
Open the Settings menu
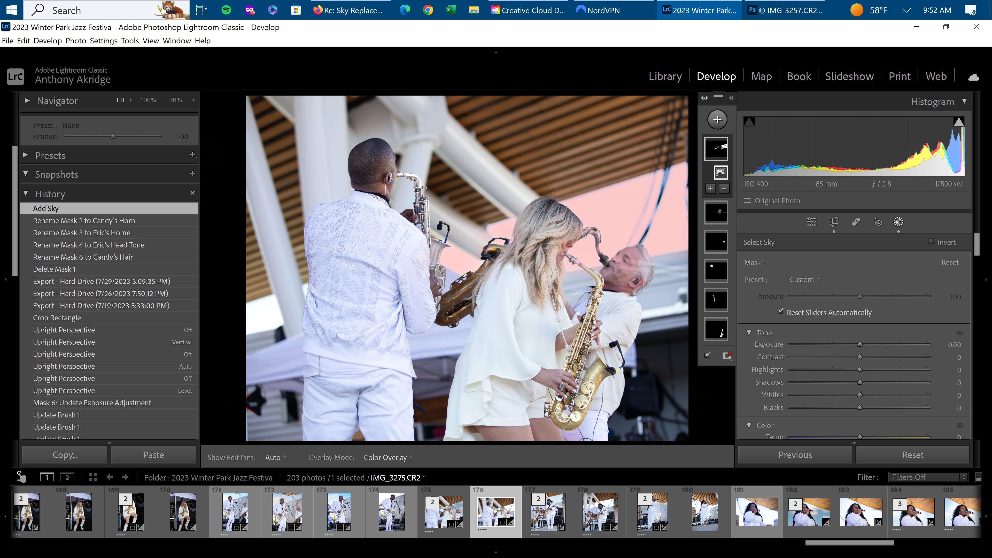[x=103, y=41]
